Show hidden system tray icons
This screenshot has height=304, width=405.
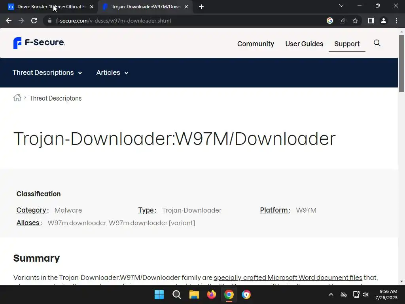pyautogui.click(x=331, y=294)
